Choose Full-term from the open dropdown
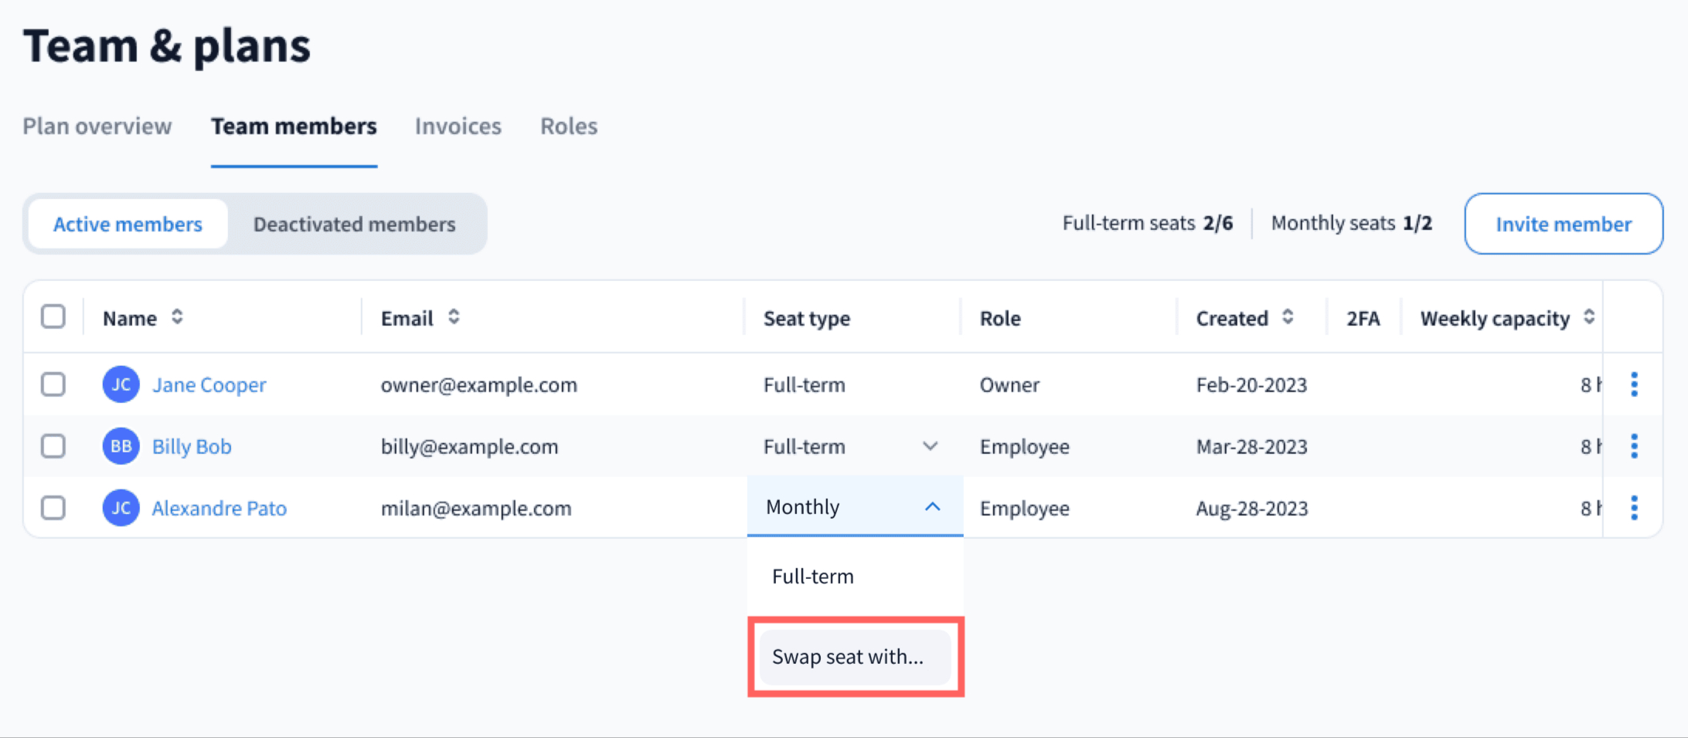Screen dimensions: 1688x738 813,577
